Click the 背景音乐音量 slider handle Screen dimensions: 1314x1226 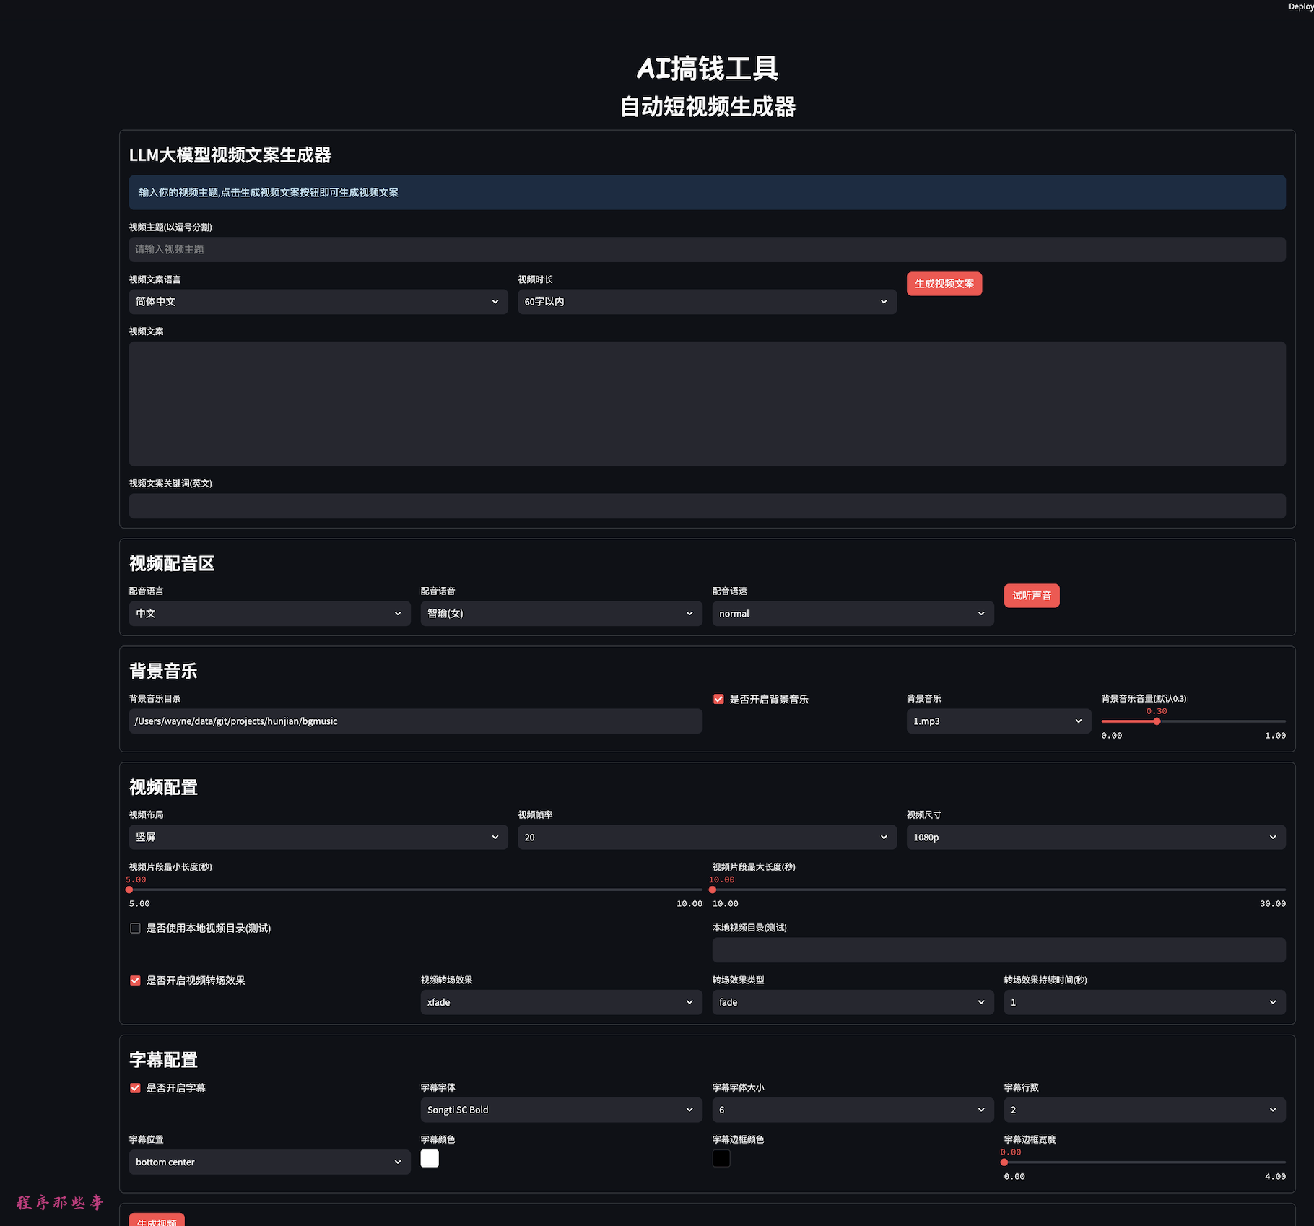(1157, 721)
